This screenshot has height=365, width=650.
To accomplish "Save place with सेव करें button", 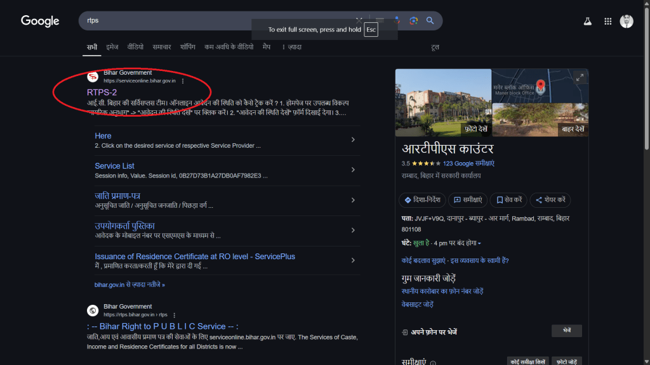I will tap(508, 200).
